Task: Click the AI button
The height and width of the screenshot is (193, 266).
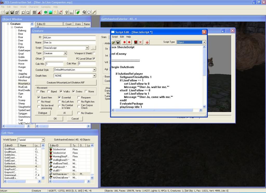Action: pyautogui.click(x=64, y=113)
